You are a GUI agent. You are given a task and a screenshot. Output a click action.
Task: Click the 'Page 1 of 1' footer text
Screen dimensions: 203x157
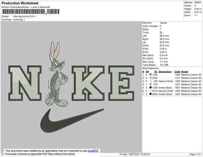(x=195, y=154)
